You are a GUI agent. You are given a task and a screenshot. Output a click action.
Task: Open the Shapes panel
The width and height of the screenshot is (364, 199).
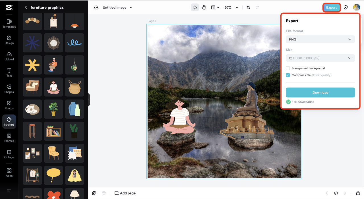[x=9, y=89]
